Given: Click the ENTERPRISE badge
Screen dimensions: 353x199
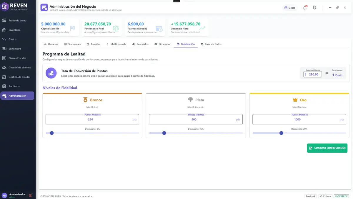Looking at the screenshot, I should point(341,196).
